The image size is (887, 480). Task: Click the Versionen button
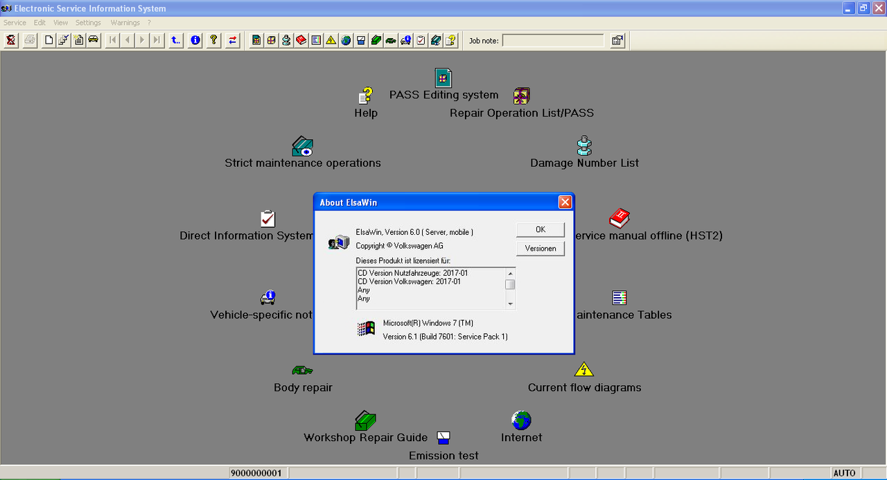[541, 248]
